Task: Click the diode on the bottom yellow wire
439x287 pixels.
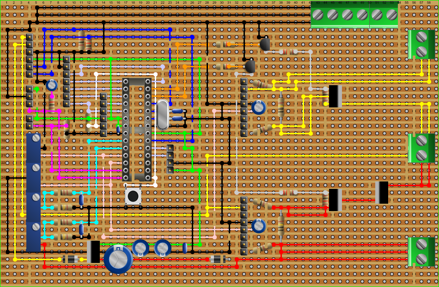Action: pos(70,259)
